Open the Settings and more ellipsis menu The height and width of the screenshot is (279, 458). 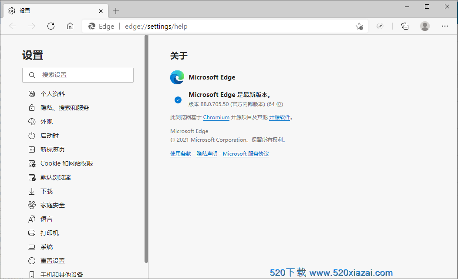point(445,26)
